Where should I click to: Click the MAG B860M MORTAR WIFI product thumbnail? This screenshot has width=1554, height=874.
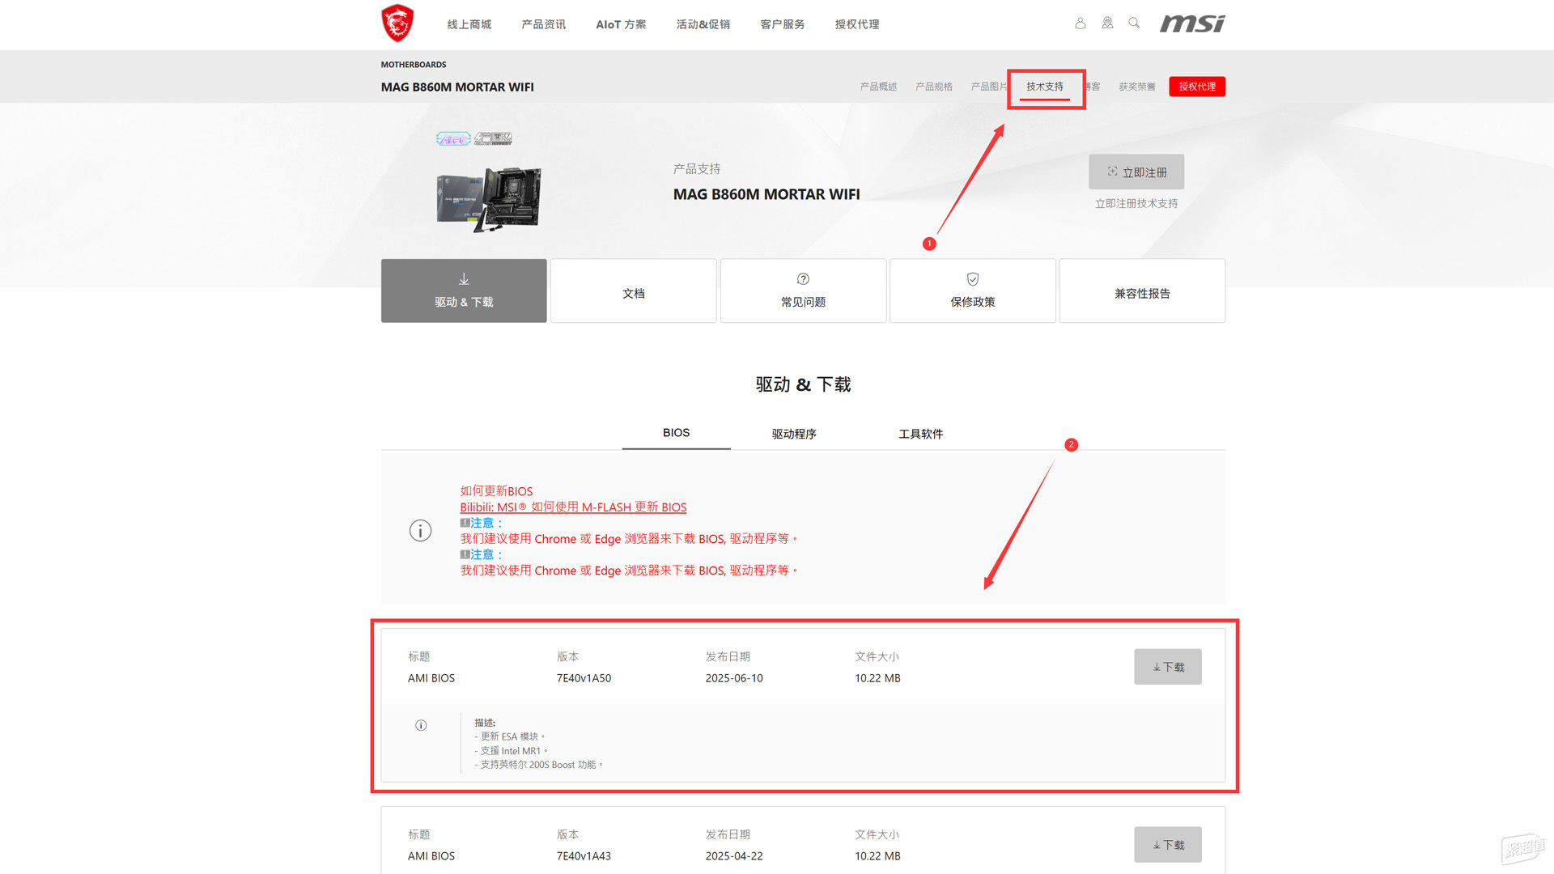[489, 199]
